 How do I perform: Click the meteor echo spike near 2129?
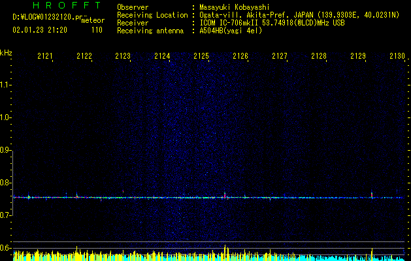pos(372,195)
